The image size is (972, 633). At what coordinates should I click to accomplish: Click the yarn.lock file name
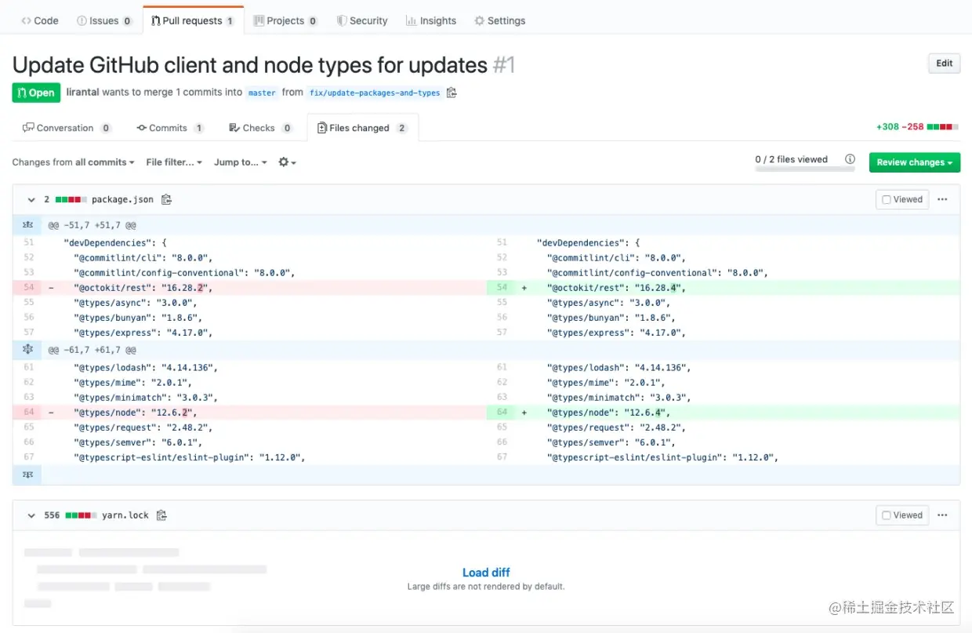point(125,515)
